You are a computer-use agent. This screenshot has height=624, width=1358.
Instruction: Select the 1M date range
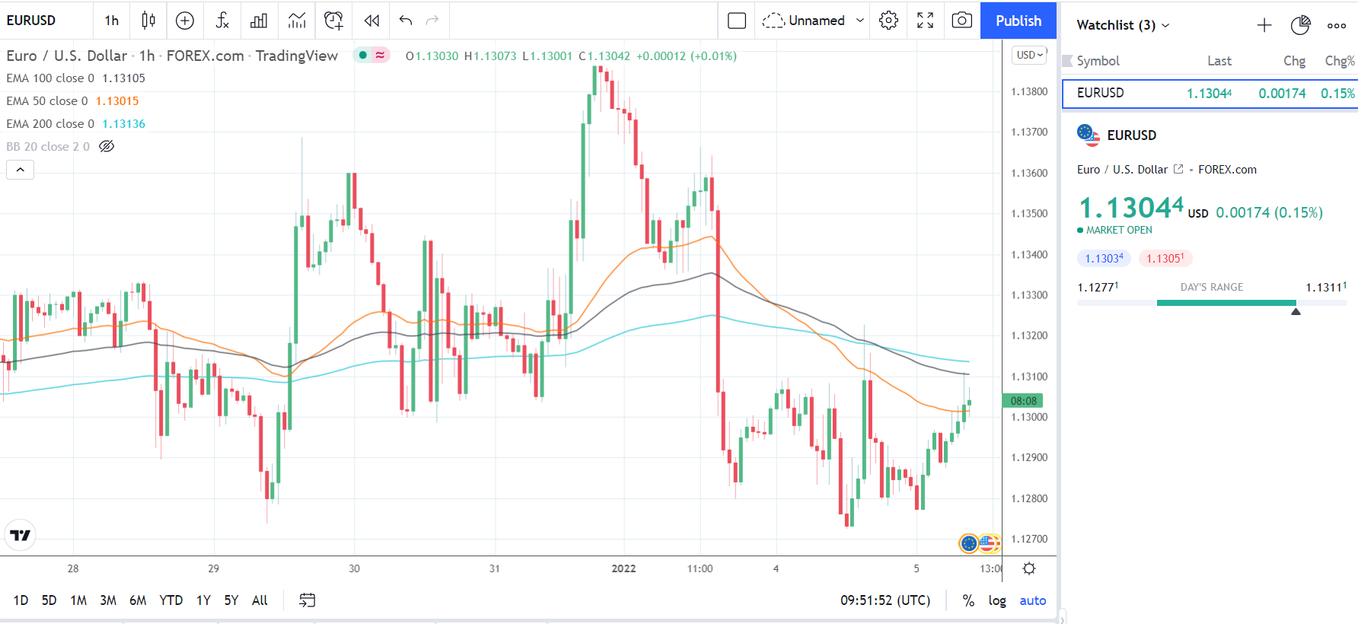(78, 600)
